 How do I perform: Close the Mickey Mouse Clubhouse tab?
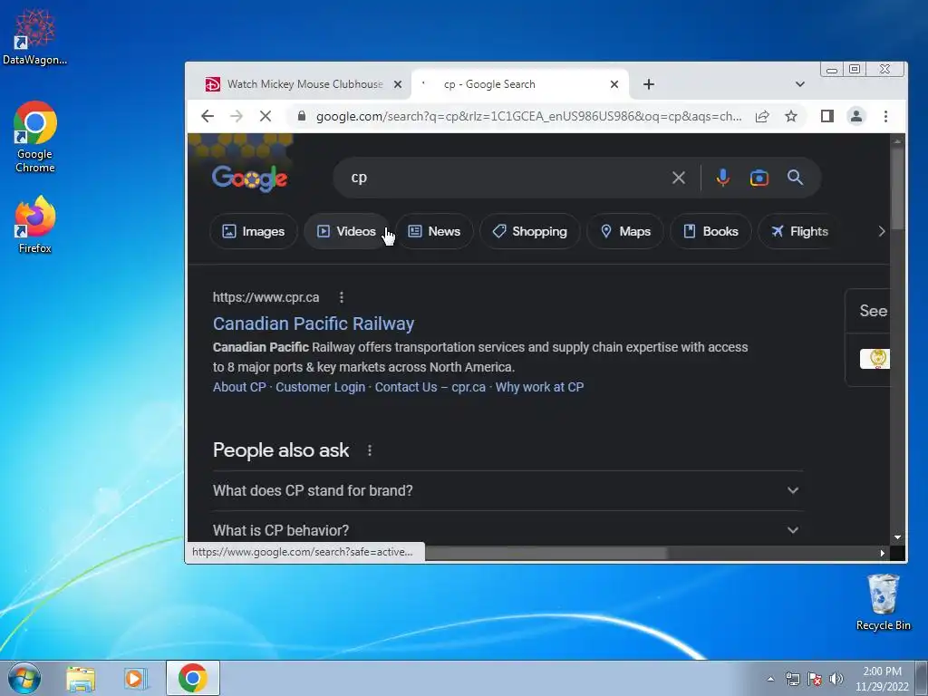(x=398, y=84)
